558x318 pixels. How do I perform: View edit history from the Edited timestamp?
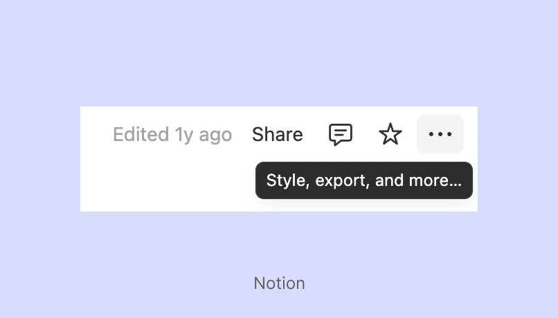pos(172,134)
